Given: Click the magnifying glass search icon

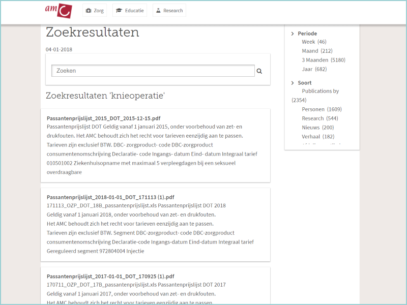Looking at the screenshot, I should tap(259, 71).
